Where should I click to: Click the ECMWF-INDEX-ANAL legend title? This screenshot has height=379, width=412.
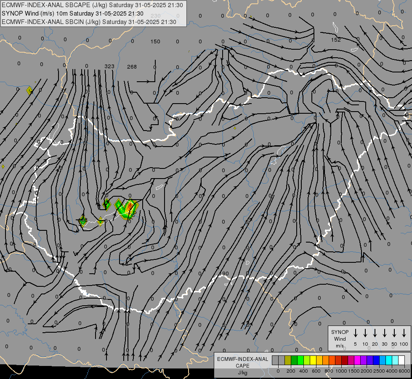click(x=242, y=359)
